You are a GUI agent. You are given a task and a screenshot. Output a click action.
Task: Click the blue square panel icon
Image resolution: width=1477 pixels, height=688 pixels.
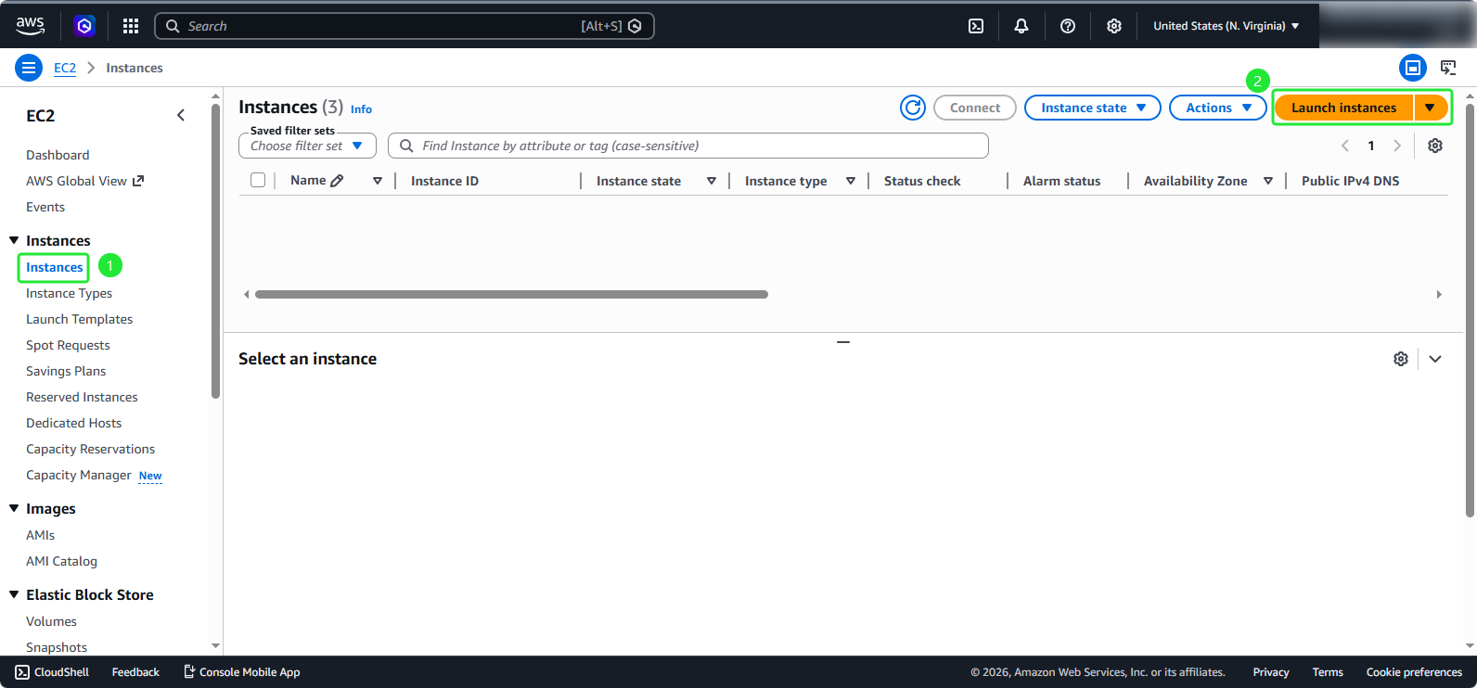pyautogui.click(x=1413, y=68)
